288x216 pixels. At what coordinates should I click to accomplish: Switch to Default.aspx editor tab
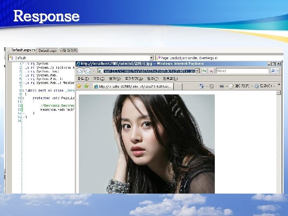point(47,50)
